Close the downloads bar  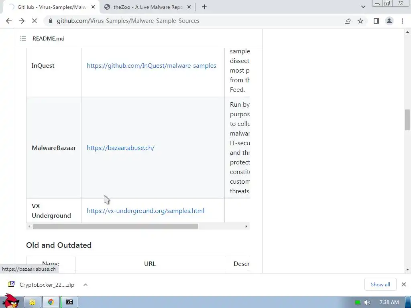pos(404,284)
